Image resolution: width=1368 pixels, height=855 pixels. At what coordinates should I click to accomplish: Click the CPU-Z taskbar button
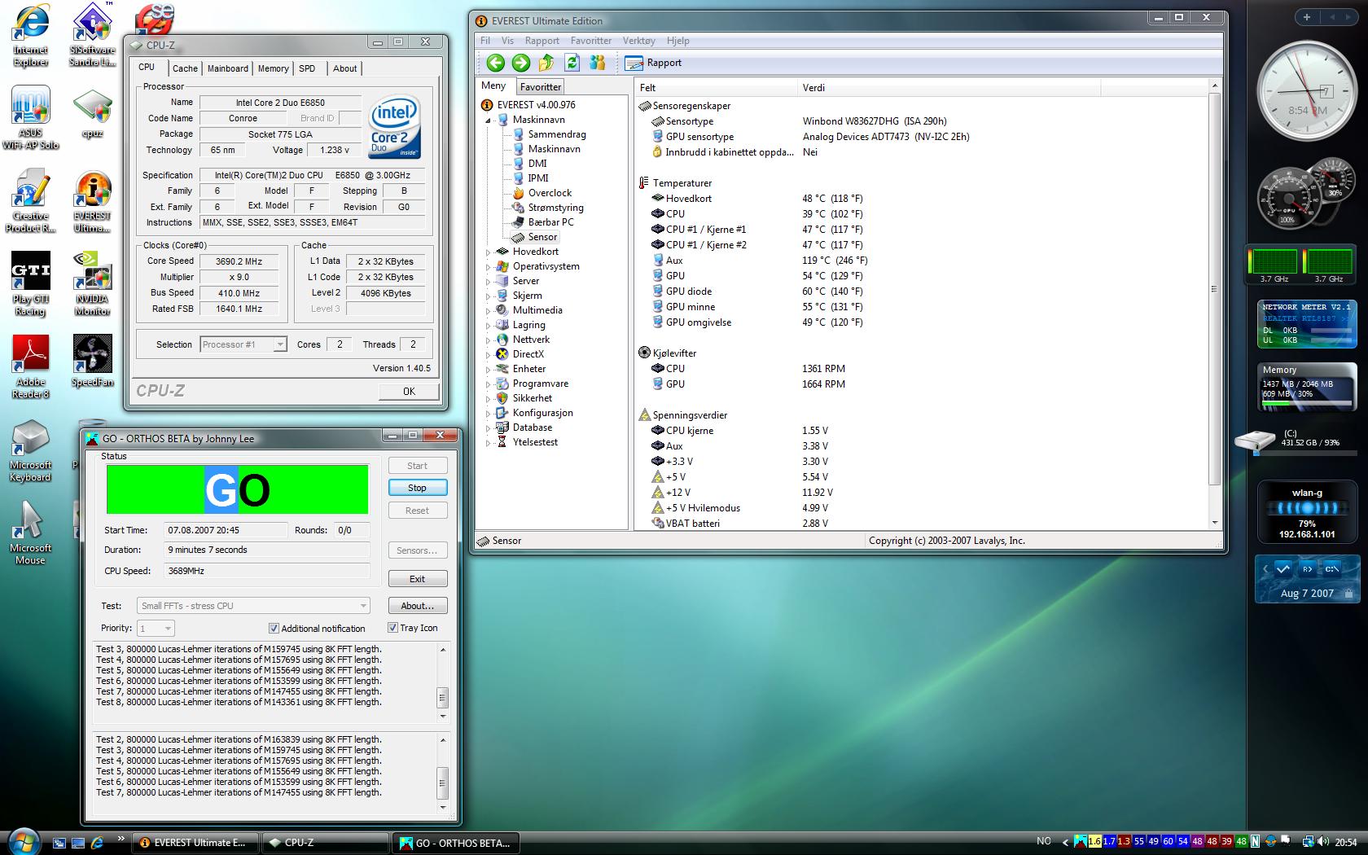point(326,843)
